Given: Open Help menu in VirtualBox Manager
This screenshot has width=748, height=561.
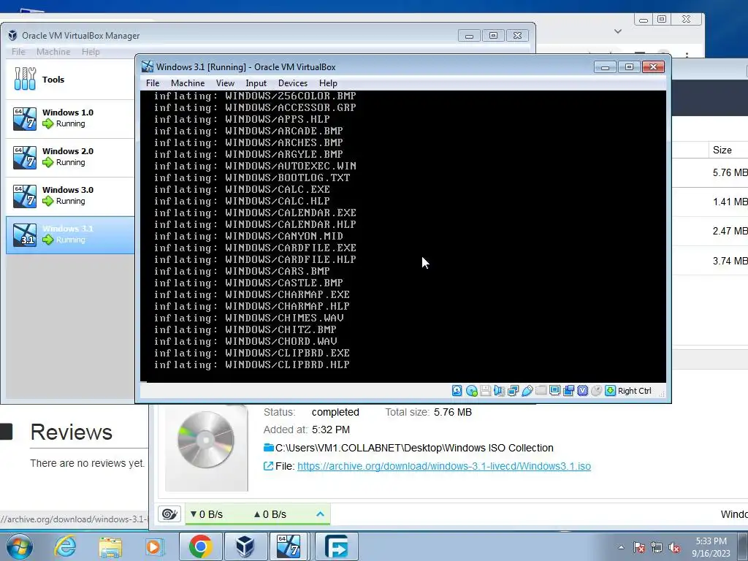Looking at the screenshot, I should coord(91,52).
